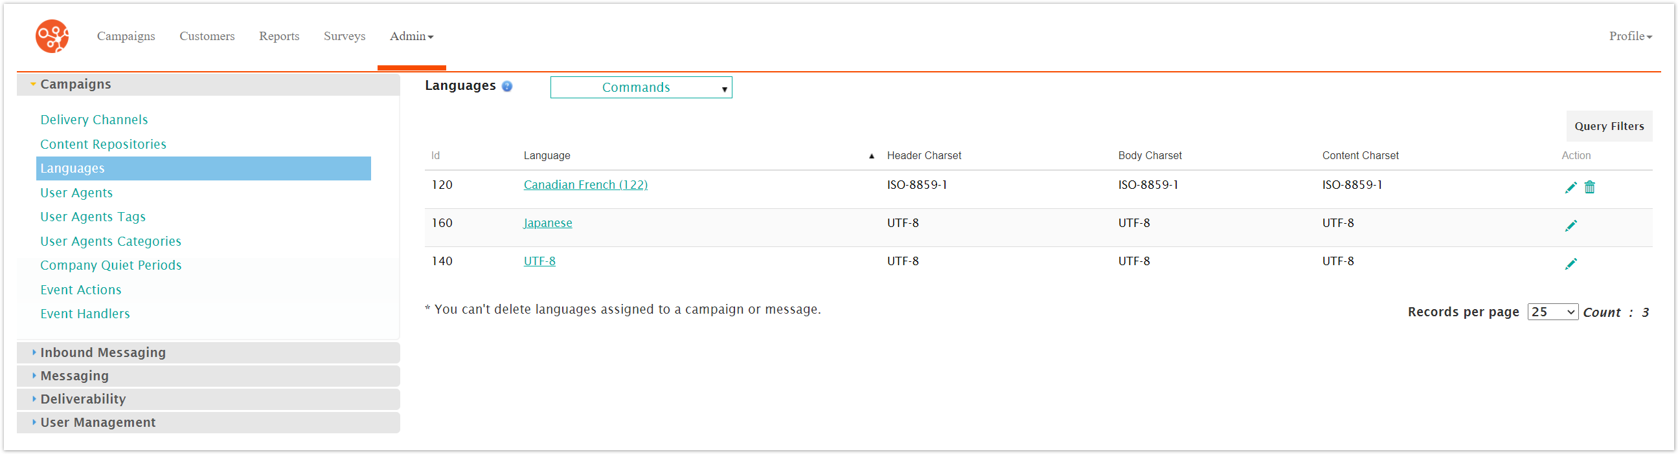This screenshot has height=454, width=1678.
Task: Open the Japanese language link
Action: click(547, 223)
